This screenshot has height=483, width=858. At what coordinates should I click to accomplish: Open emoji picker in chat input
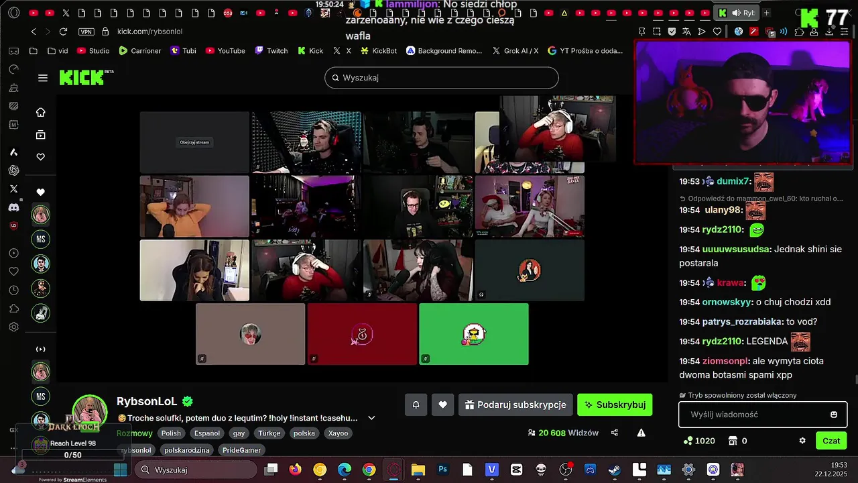coord(834,415)
